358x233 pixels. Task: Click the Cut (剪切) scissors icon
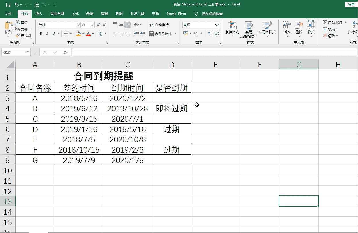pyautogui.click(x=18, y=22)
